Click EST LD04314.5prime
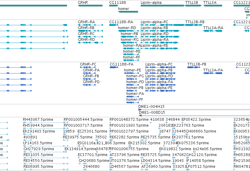 [x=156, y=161]
